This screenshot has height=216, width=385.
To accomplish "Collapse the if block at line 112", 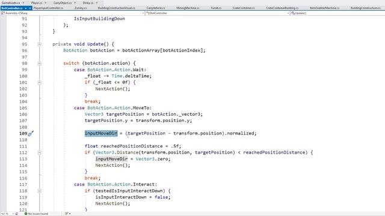I will tap(39, 152).
